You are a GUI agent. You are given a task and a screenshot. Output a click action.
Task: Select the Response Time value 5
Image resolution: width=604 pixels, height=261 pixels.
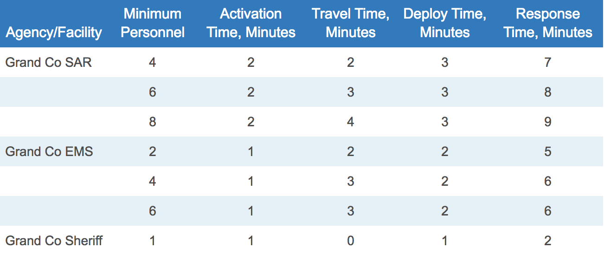click(548, 152)
